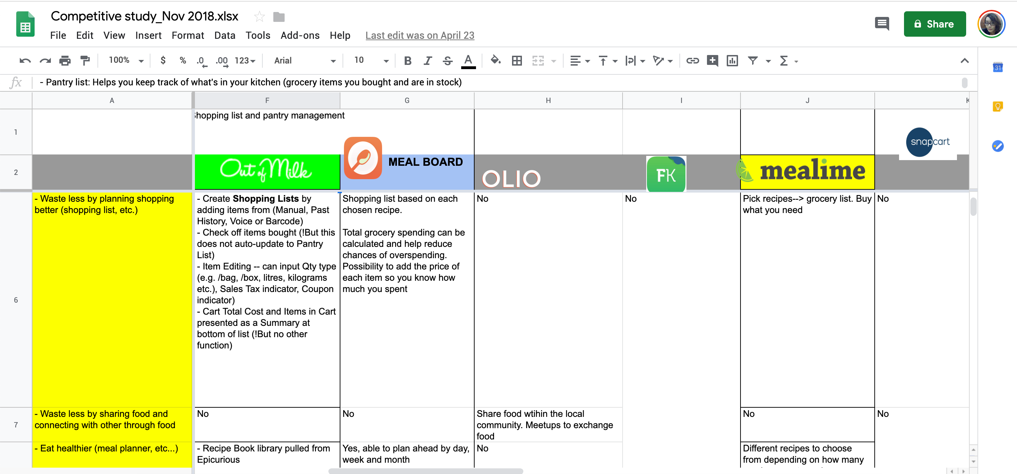Increase decimal places
1017x474 pixels.
pyautogui.click(x=221, y=61)
